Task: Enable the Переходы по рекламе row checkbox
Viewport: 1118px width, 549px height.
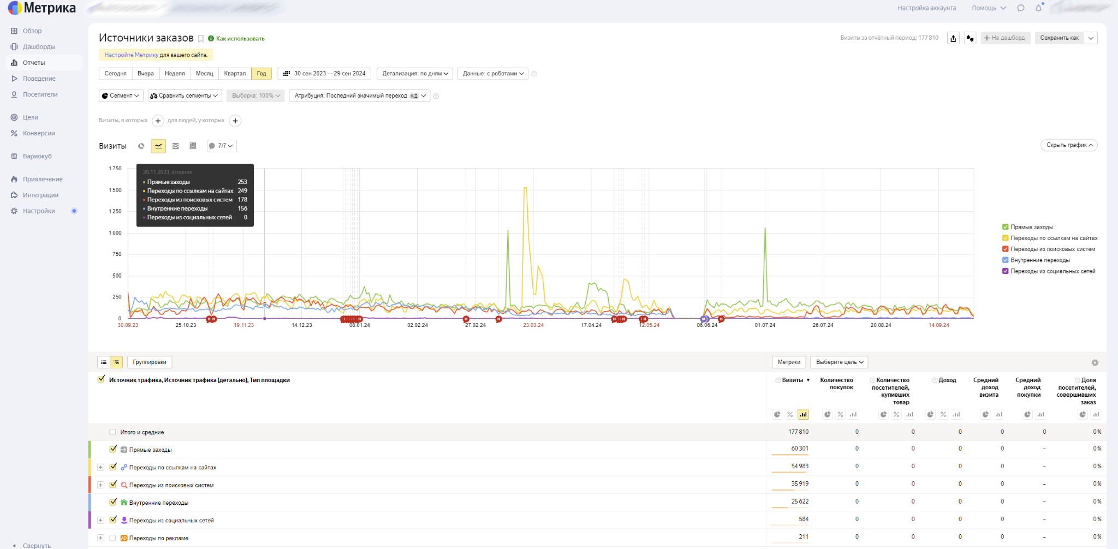Action: [112, 538]
